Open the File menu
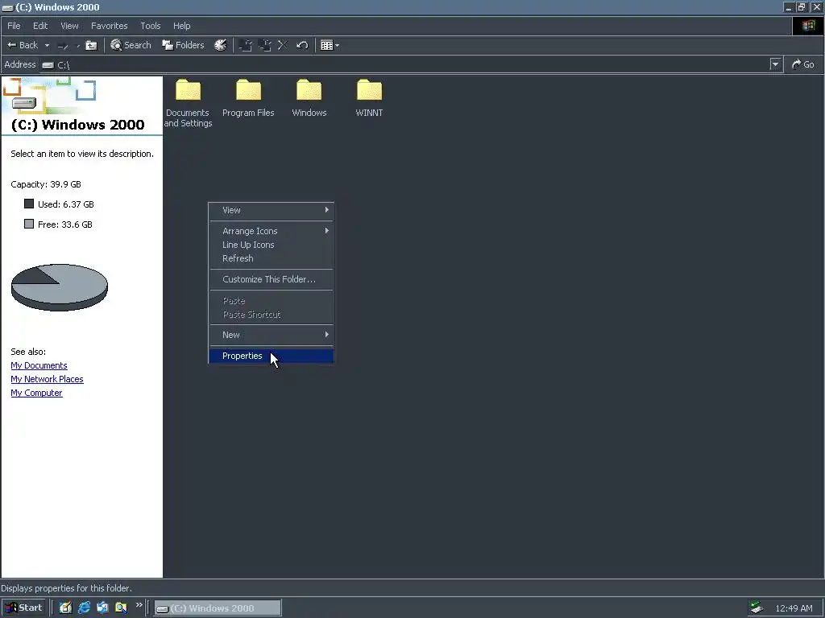Screen dimensions: 825x618 click(14, 26)
